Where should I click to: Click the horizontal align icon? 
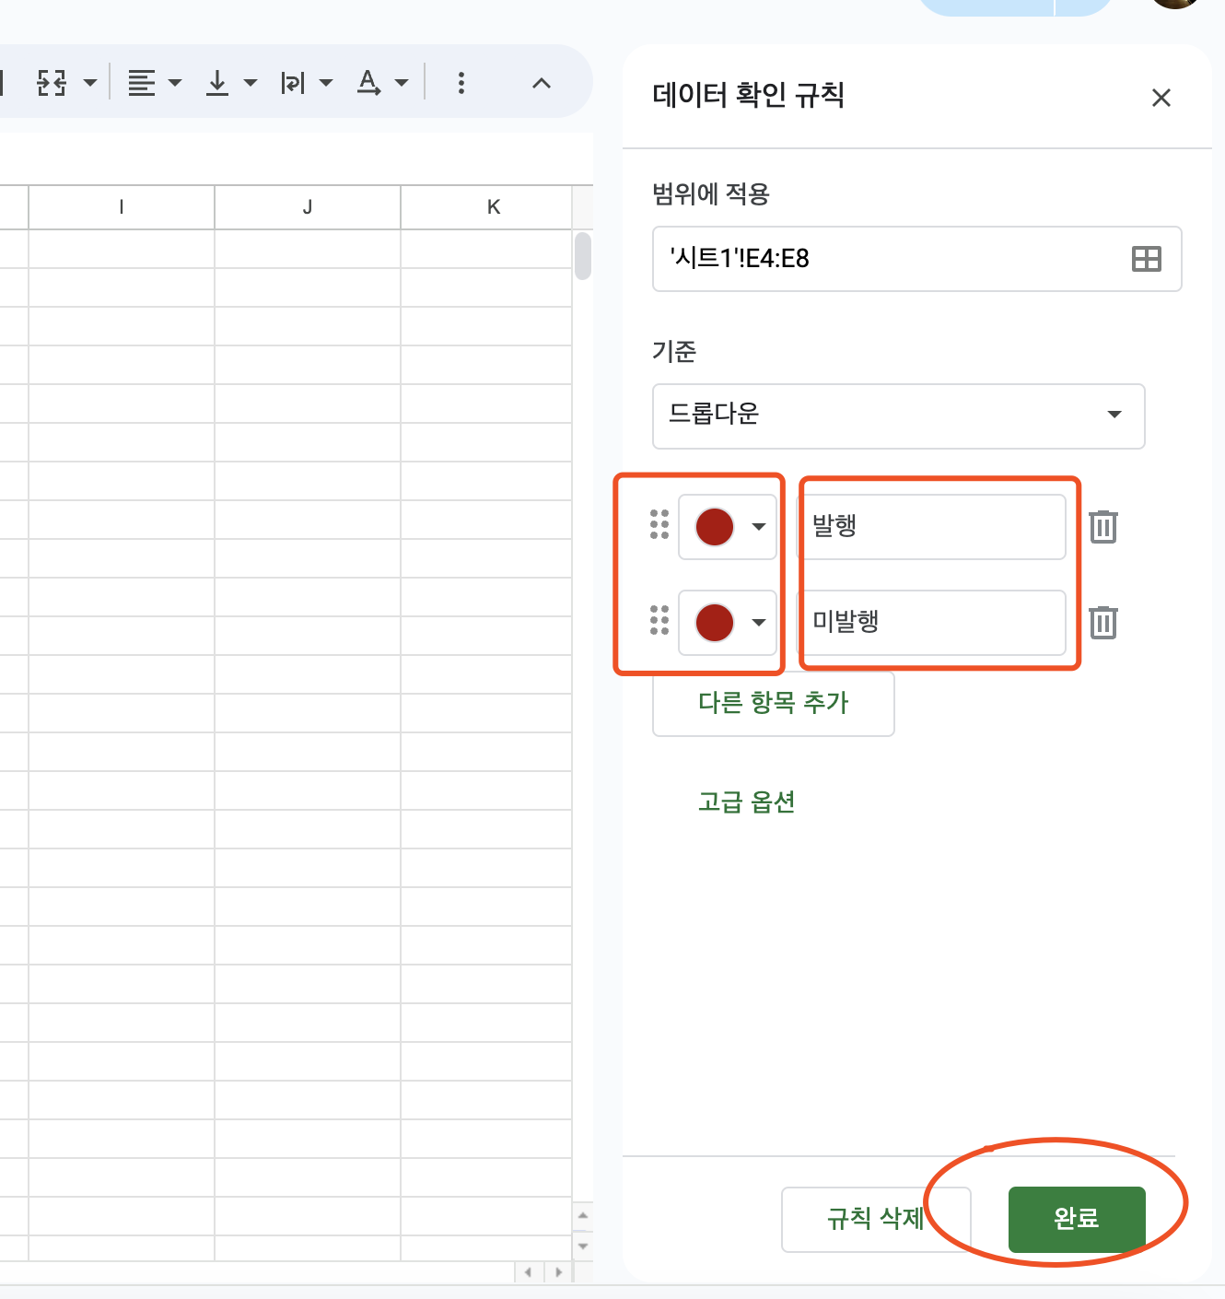point(143,83)
